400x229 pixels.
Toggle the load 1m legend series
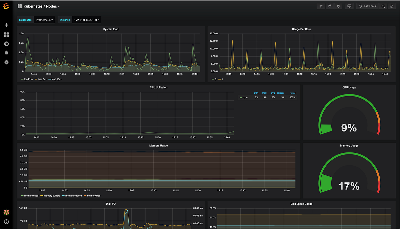click(x=27, y=79)
